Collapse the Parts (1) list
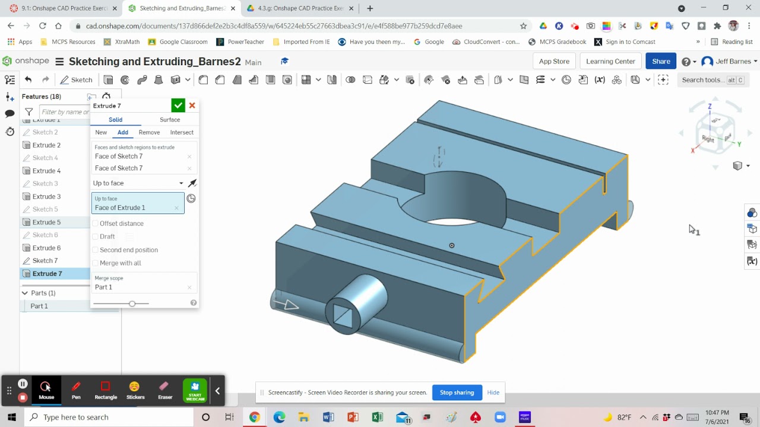The height and width of the screenshot is (427, 760). [25, 293]
